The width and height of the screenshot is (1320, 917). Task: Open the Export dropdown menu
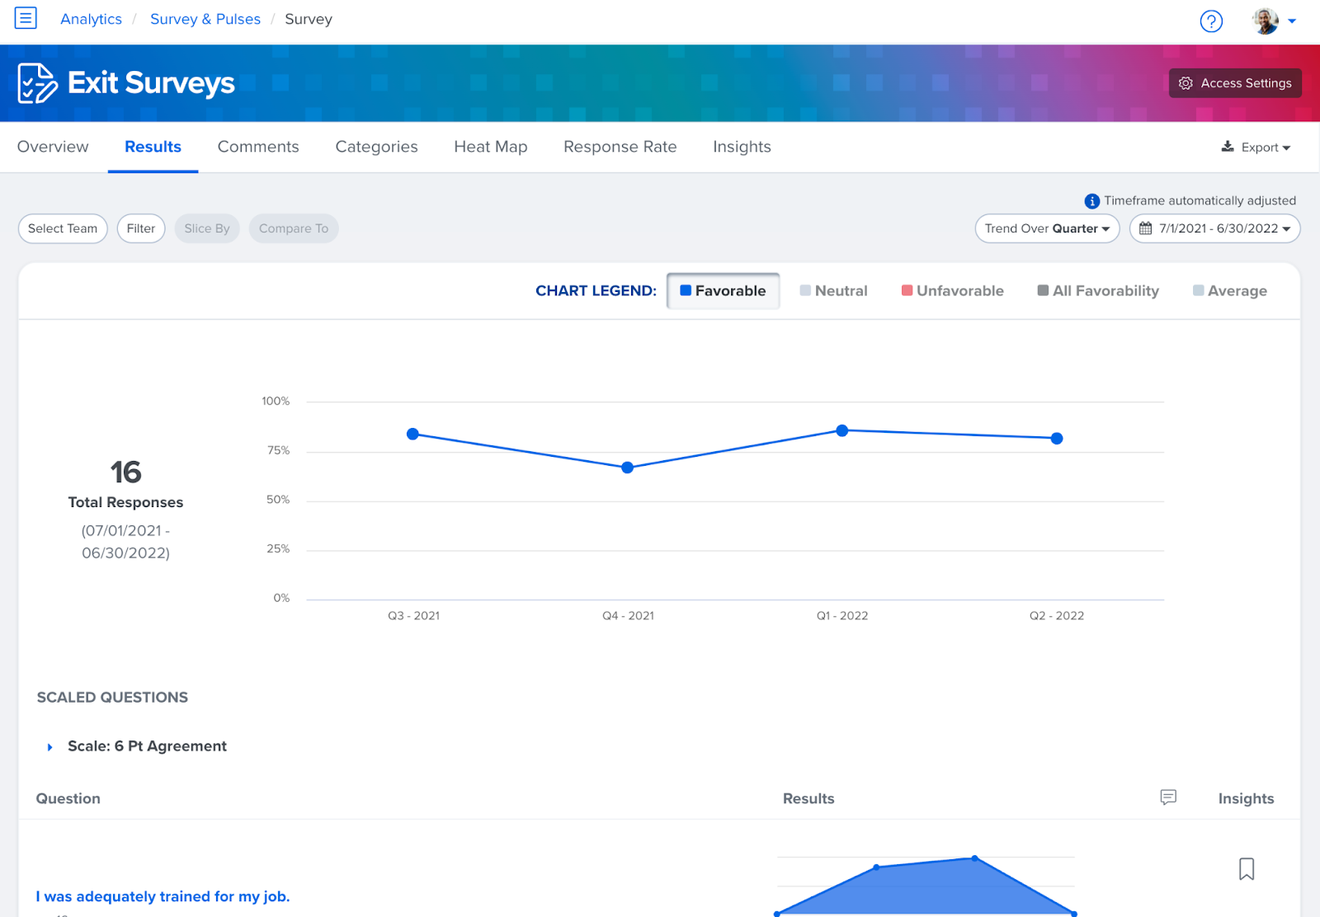(1256, 147)
